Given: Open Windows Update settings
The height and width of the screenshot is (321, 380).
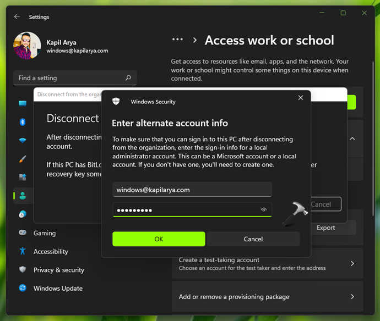Looking at the screenshot, I should [x=57, y=288].
